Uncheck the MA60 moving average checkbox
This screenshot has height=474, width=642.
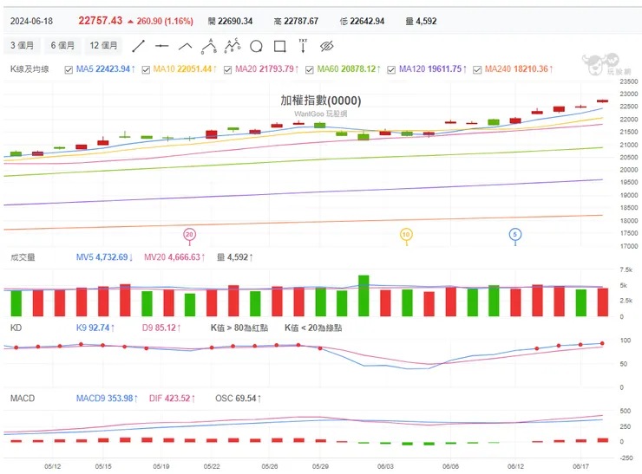point(310,70)
